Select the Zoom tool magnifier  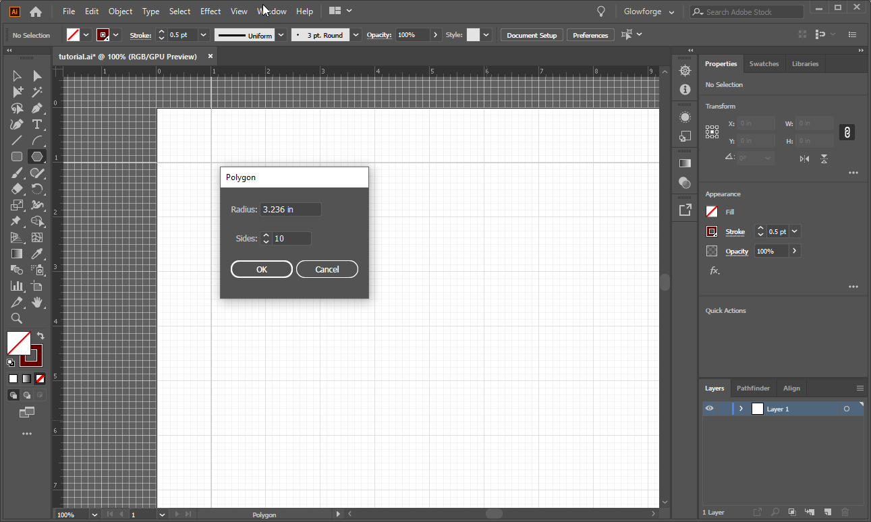tap(17, 318)
